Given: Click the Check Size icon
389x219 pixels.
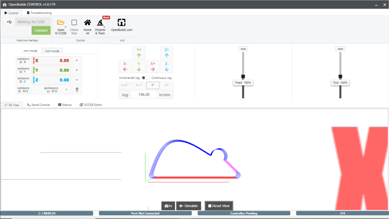Looking at the screenshot, I should (x=74, y=23).
